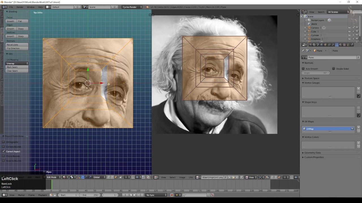Viewport: 362px width, 203px height.
Task: Click the Clear Seam button
Action: point(17,71)
